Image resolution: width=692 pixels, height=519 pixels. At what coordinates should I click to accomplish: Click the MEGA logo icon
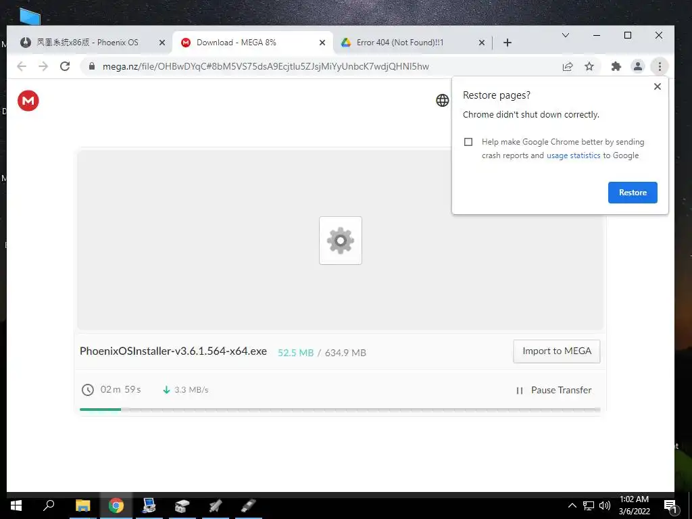pos(28,101)
